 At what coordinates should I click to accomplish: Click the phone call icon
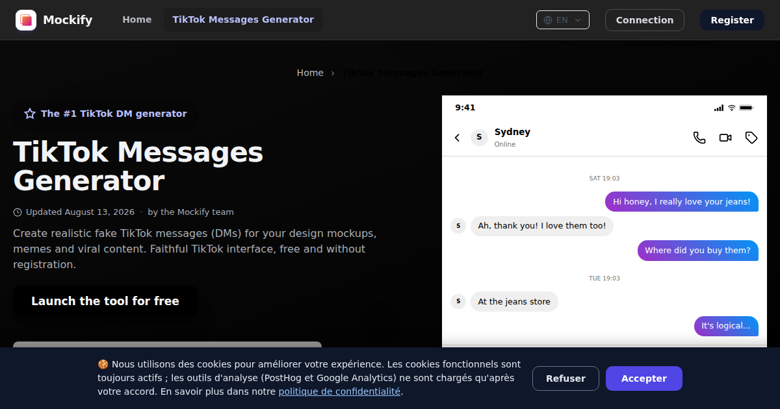point(699,138)
